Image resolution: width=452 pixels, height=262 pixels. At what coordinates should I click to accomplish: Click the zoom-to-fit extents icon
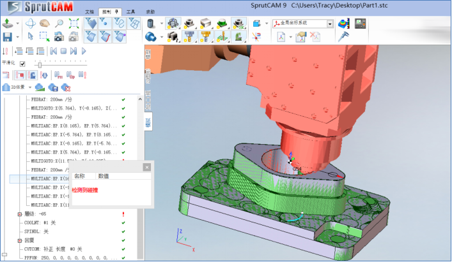[74, 23]
